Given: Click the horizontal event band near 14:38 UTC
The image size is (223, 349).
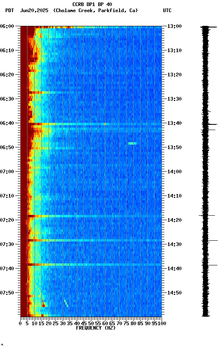Looking at the screenshot, I should [95, 265].
